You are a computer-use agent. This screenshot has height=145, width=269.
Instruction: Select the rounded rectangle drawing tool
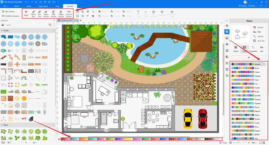pyautogui.click(x=77, y=16)
